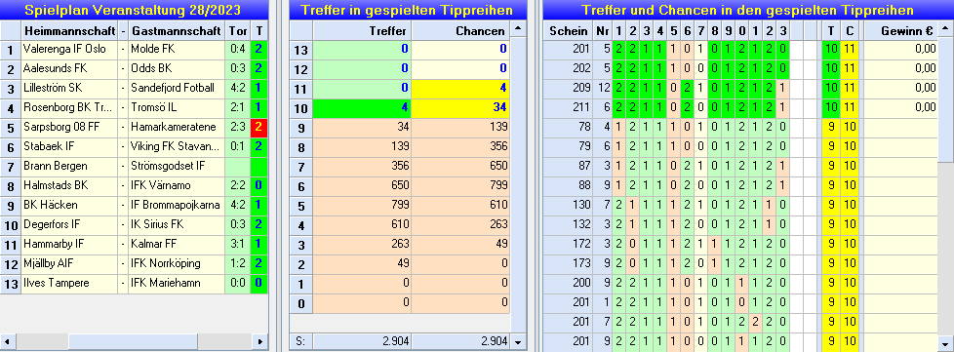
Task: Click the Gewinn 0,00 in Schein 209 row
Action: click(x=900, y=89)
